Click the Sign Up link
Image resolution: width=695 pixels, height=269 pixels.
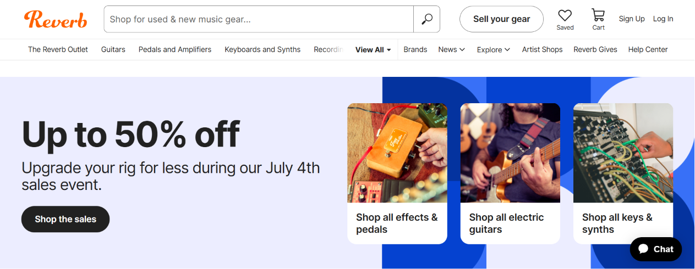(632, 19)
